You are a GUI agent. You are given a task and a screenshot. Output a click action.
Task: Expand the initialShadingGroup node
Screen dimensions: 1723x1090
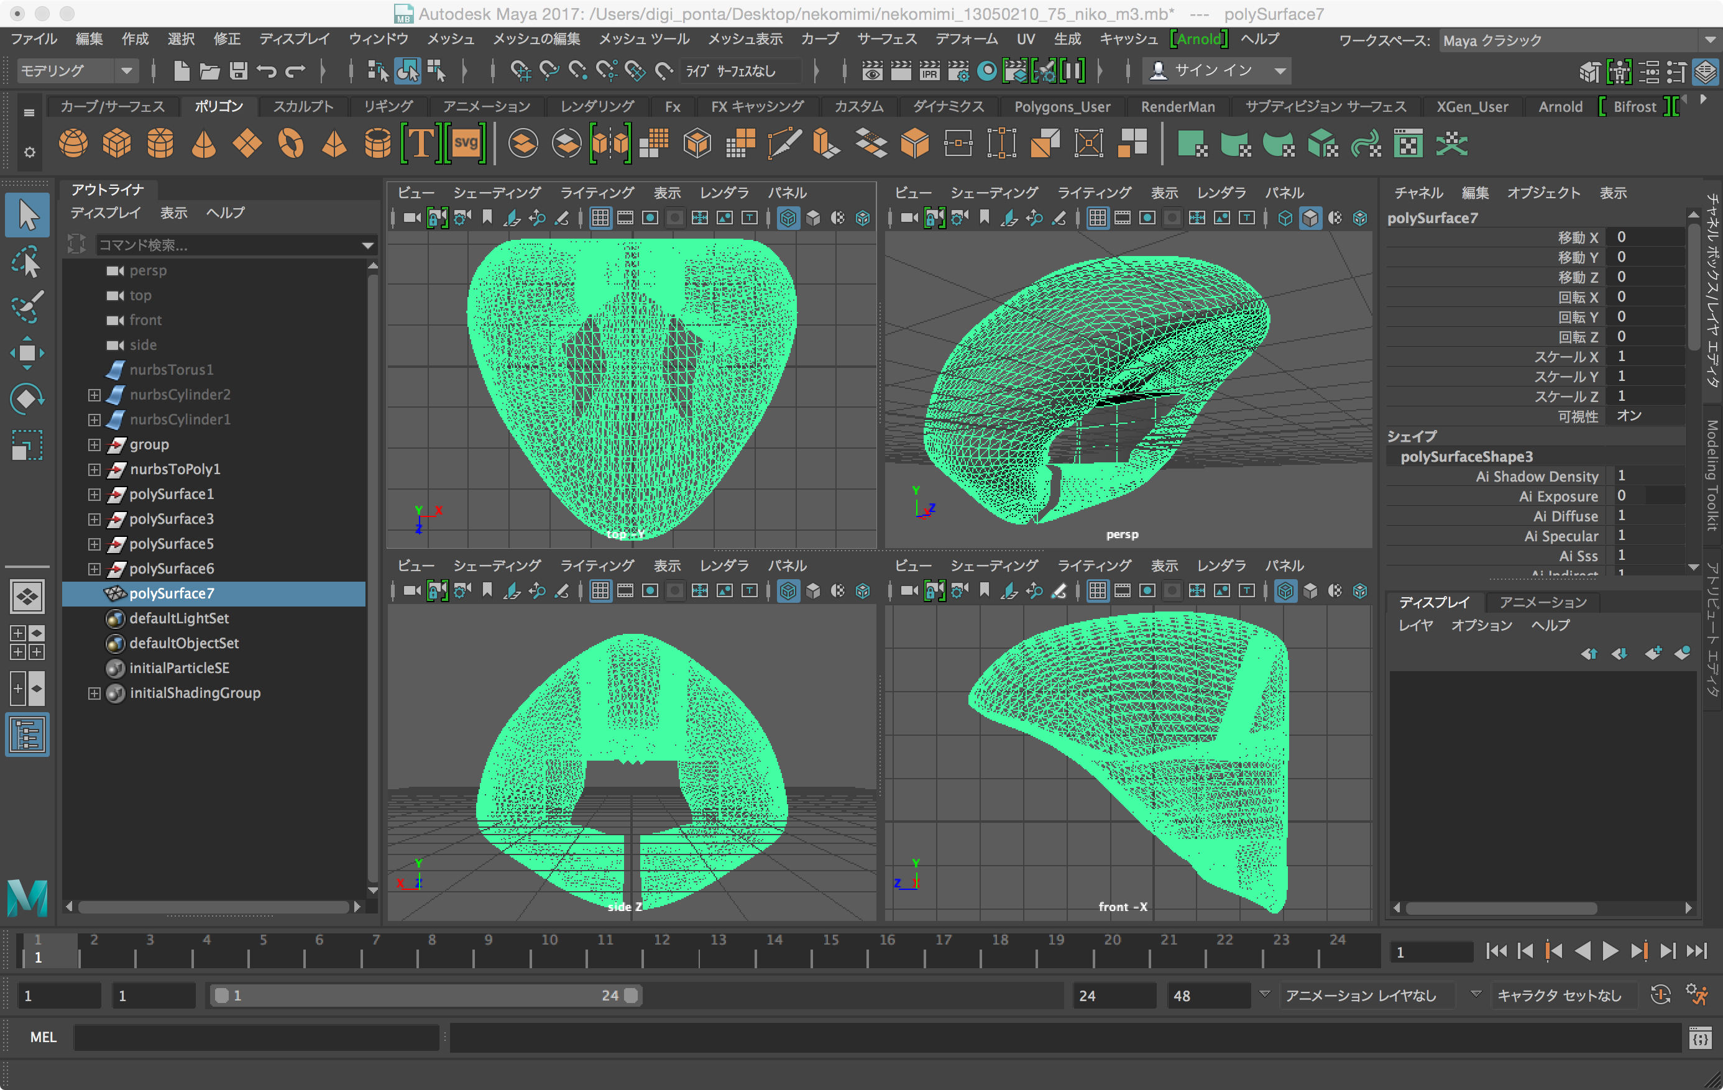click(94, 693)
